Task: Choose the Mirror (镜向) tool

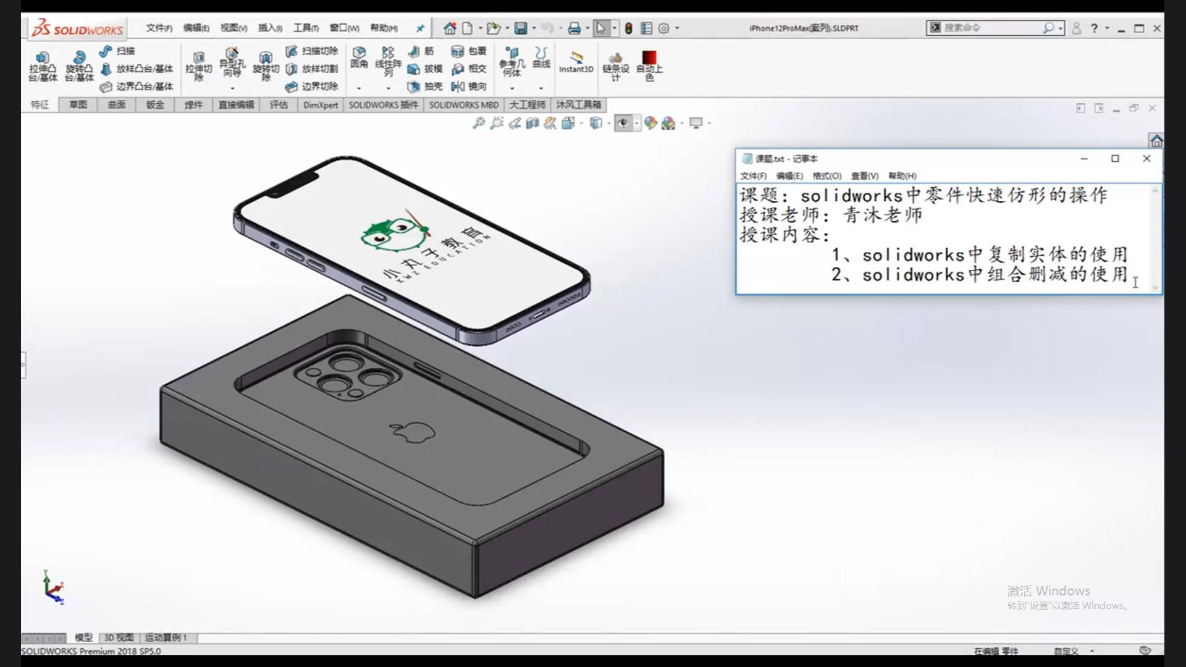Action: 469,86
